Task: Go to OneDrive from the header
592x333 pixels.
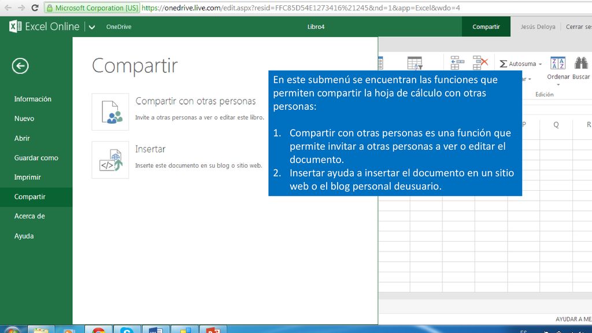Action: pos(119,27)
